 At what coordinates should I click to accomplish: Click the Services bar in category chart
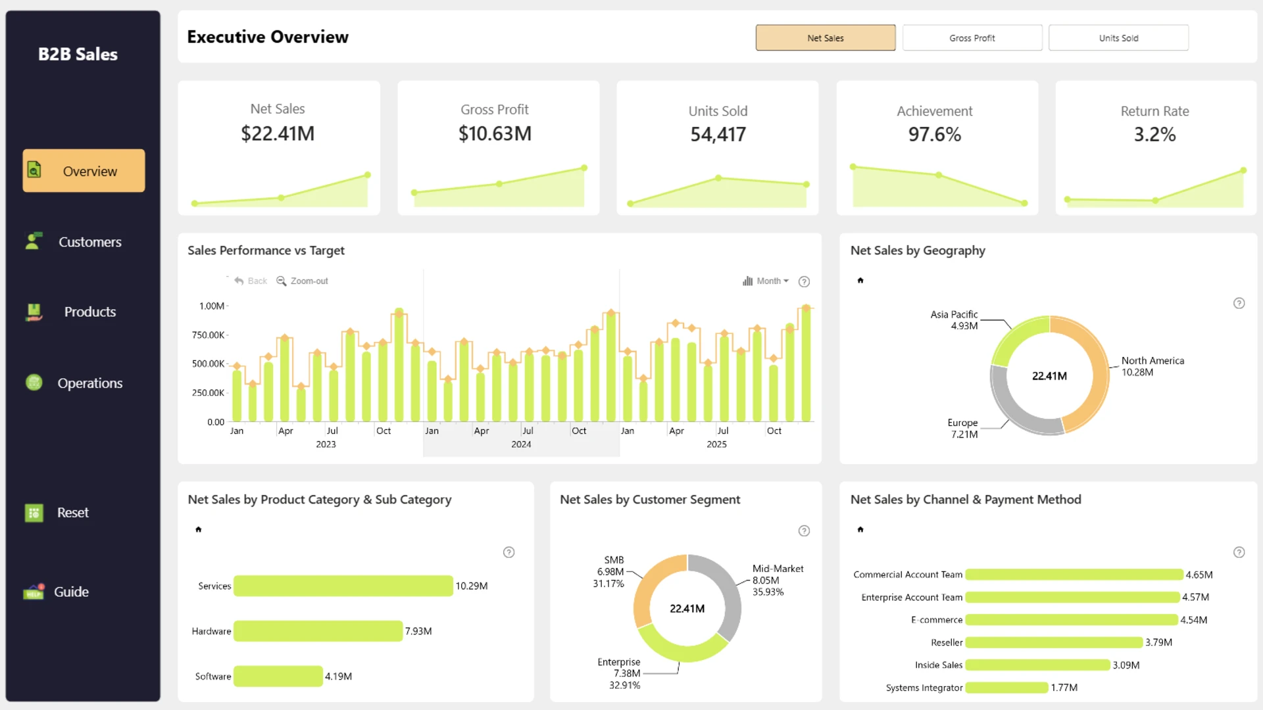(343, 586)
